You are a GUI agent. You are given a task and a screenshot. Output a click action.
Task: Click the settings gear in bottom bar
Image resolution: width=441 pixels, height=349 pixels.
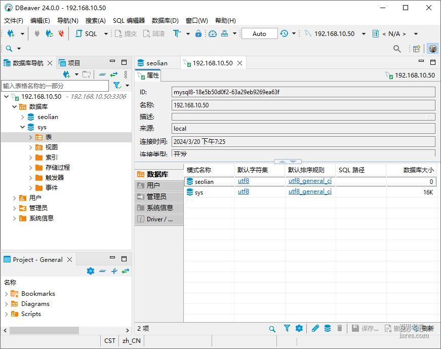pyautogui.click(x=299, y=328)
